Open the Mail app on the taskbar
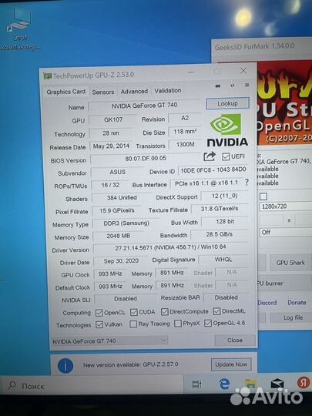Image resolution: width=312 pixels, height=416 pixels. pos(277,384)
